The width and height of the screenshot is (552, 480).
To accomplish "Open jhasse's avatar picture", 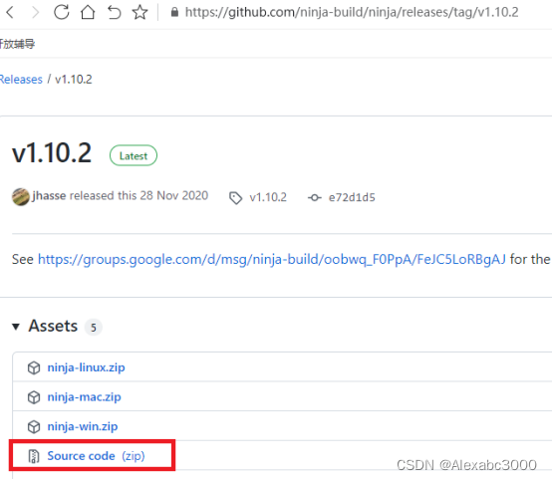I will pyautogui.click(x=20, y=197).
